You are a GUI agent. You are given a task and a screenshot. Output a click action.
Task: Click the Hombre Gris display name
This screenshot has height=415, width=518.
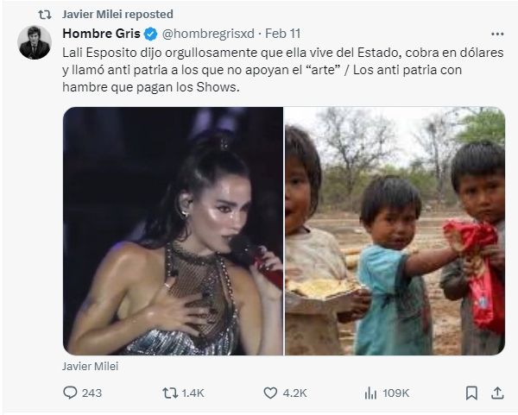click(100, 35)
